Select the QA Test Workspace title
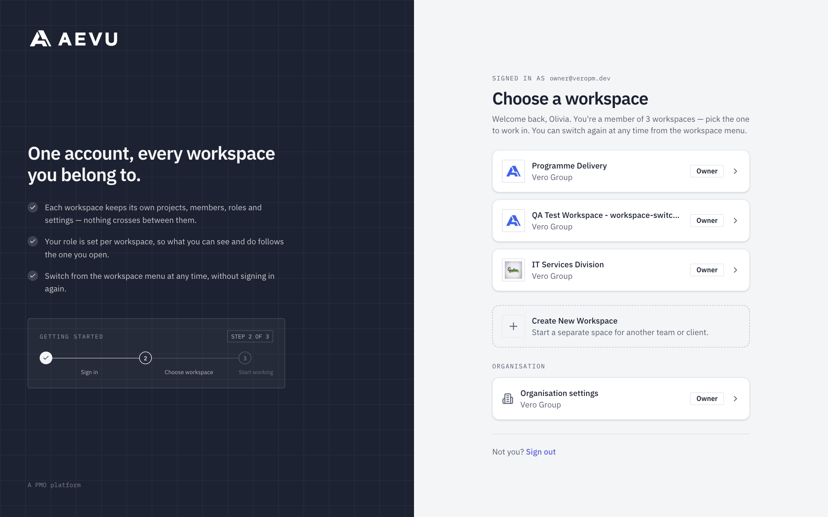The width and height of the screenshot is (828, 517). pos(606,215)
